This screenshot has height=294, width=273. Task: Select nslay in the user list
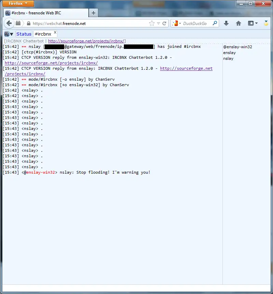[228, 58]
